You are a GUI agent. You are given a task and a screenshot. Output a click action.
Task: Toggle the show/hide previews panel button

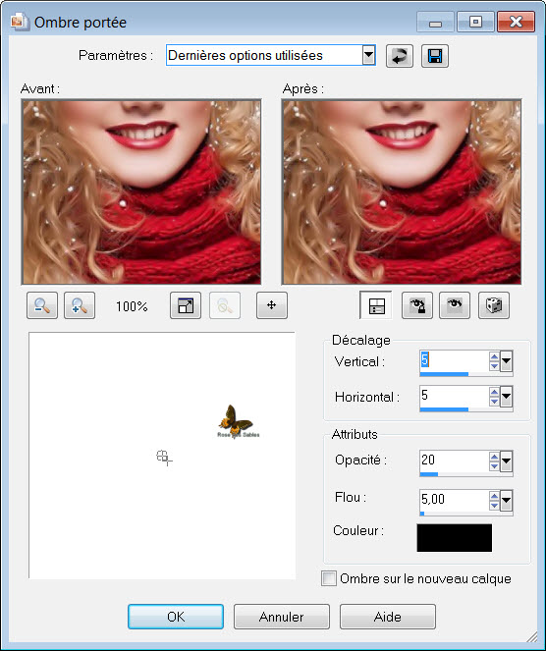[x=376, y=305]
